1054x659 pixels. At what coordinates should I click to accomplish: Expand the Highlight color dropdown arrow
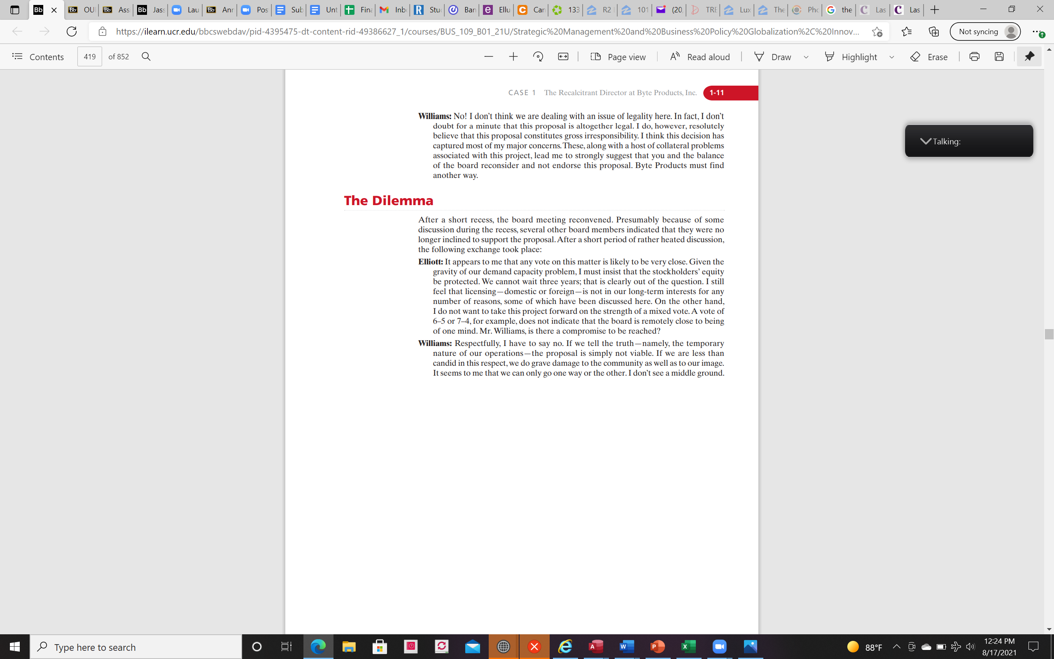(891, 57)
